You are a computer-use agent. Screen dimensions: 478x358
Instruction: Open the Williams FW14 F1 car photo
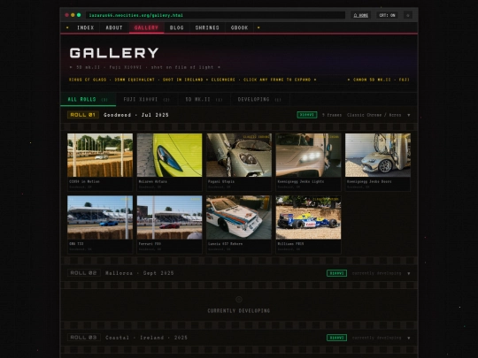[309, 217]
